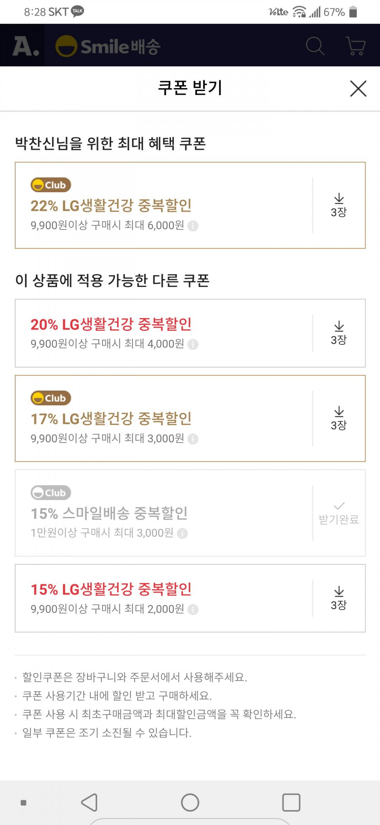
Task: Open the Smile배송 logo link
Action: click(x=108, y=46)
